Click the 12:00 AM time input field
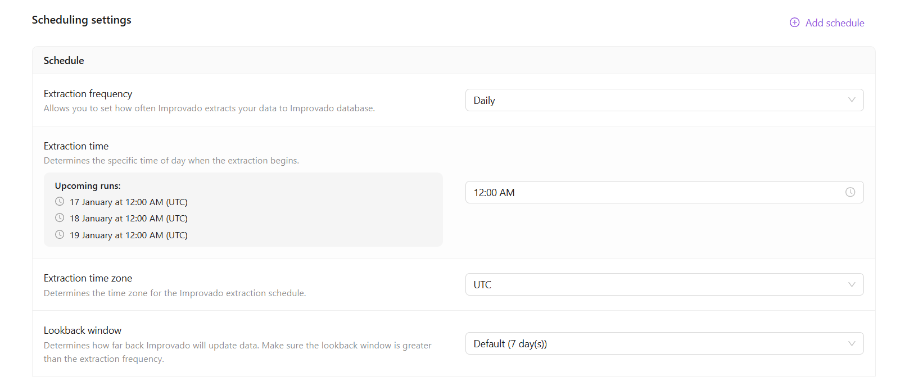The height and width of the screenshot is (390, 905). tap(652, 192)
